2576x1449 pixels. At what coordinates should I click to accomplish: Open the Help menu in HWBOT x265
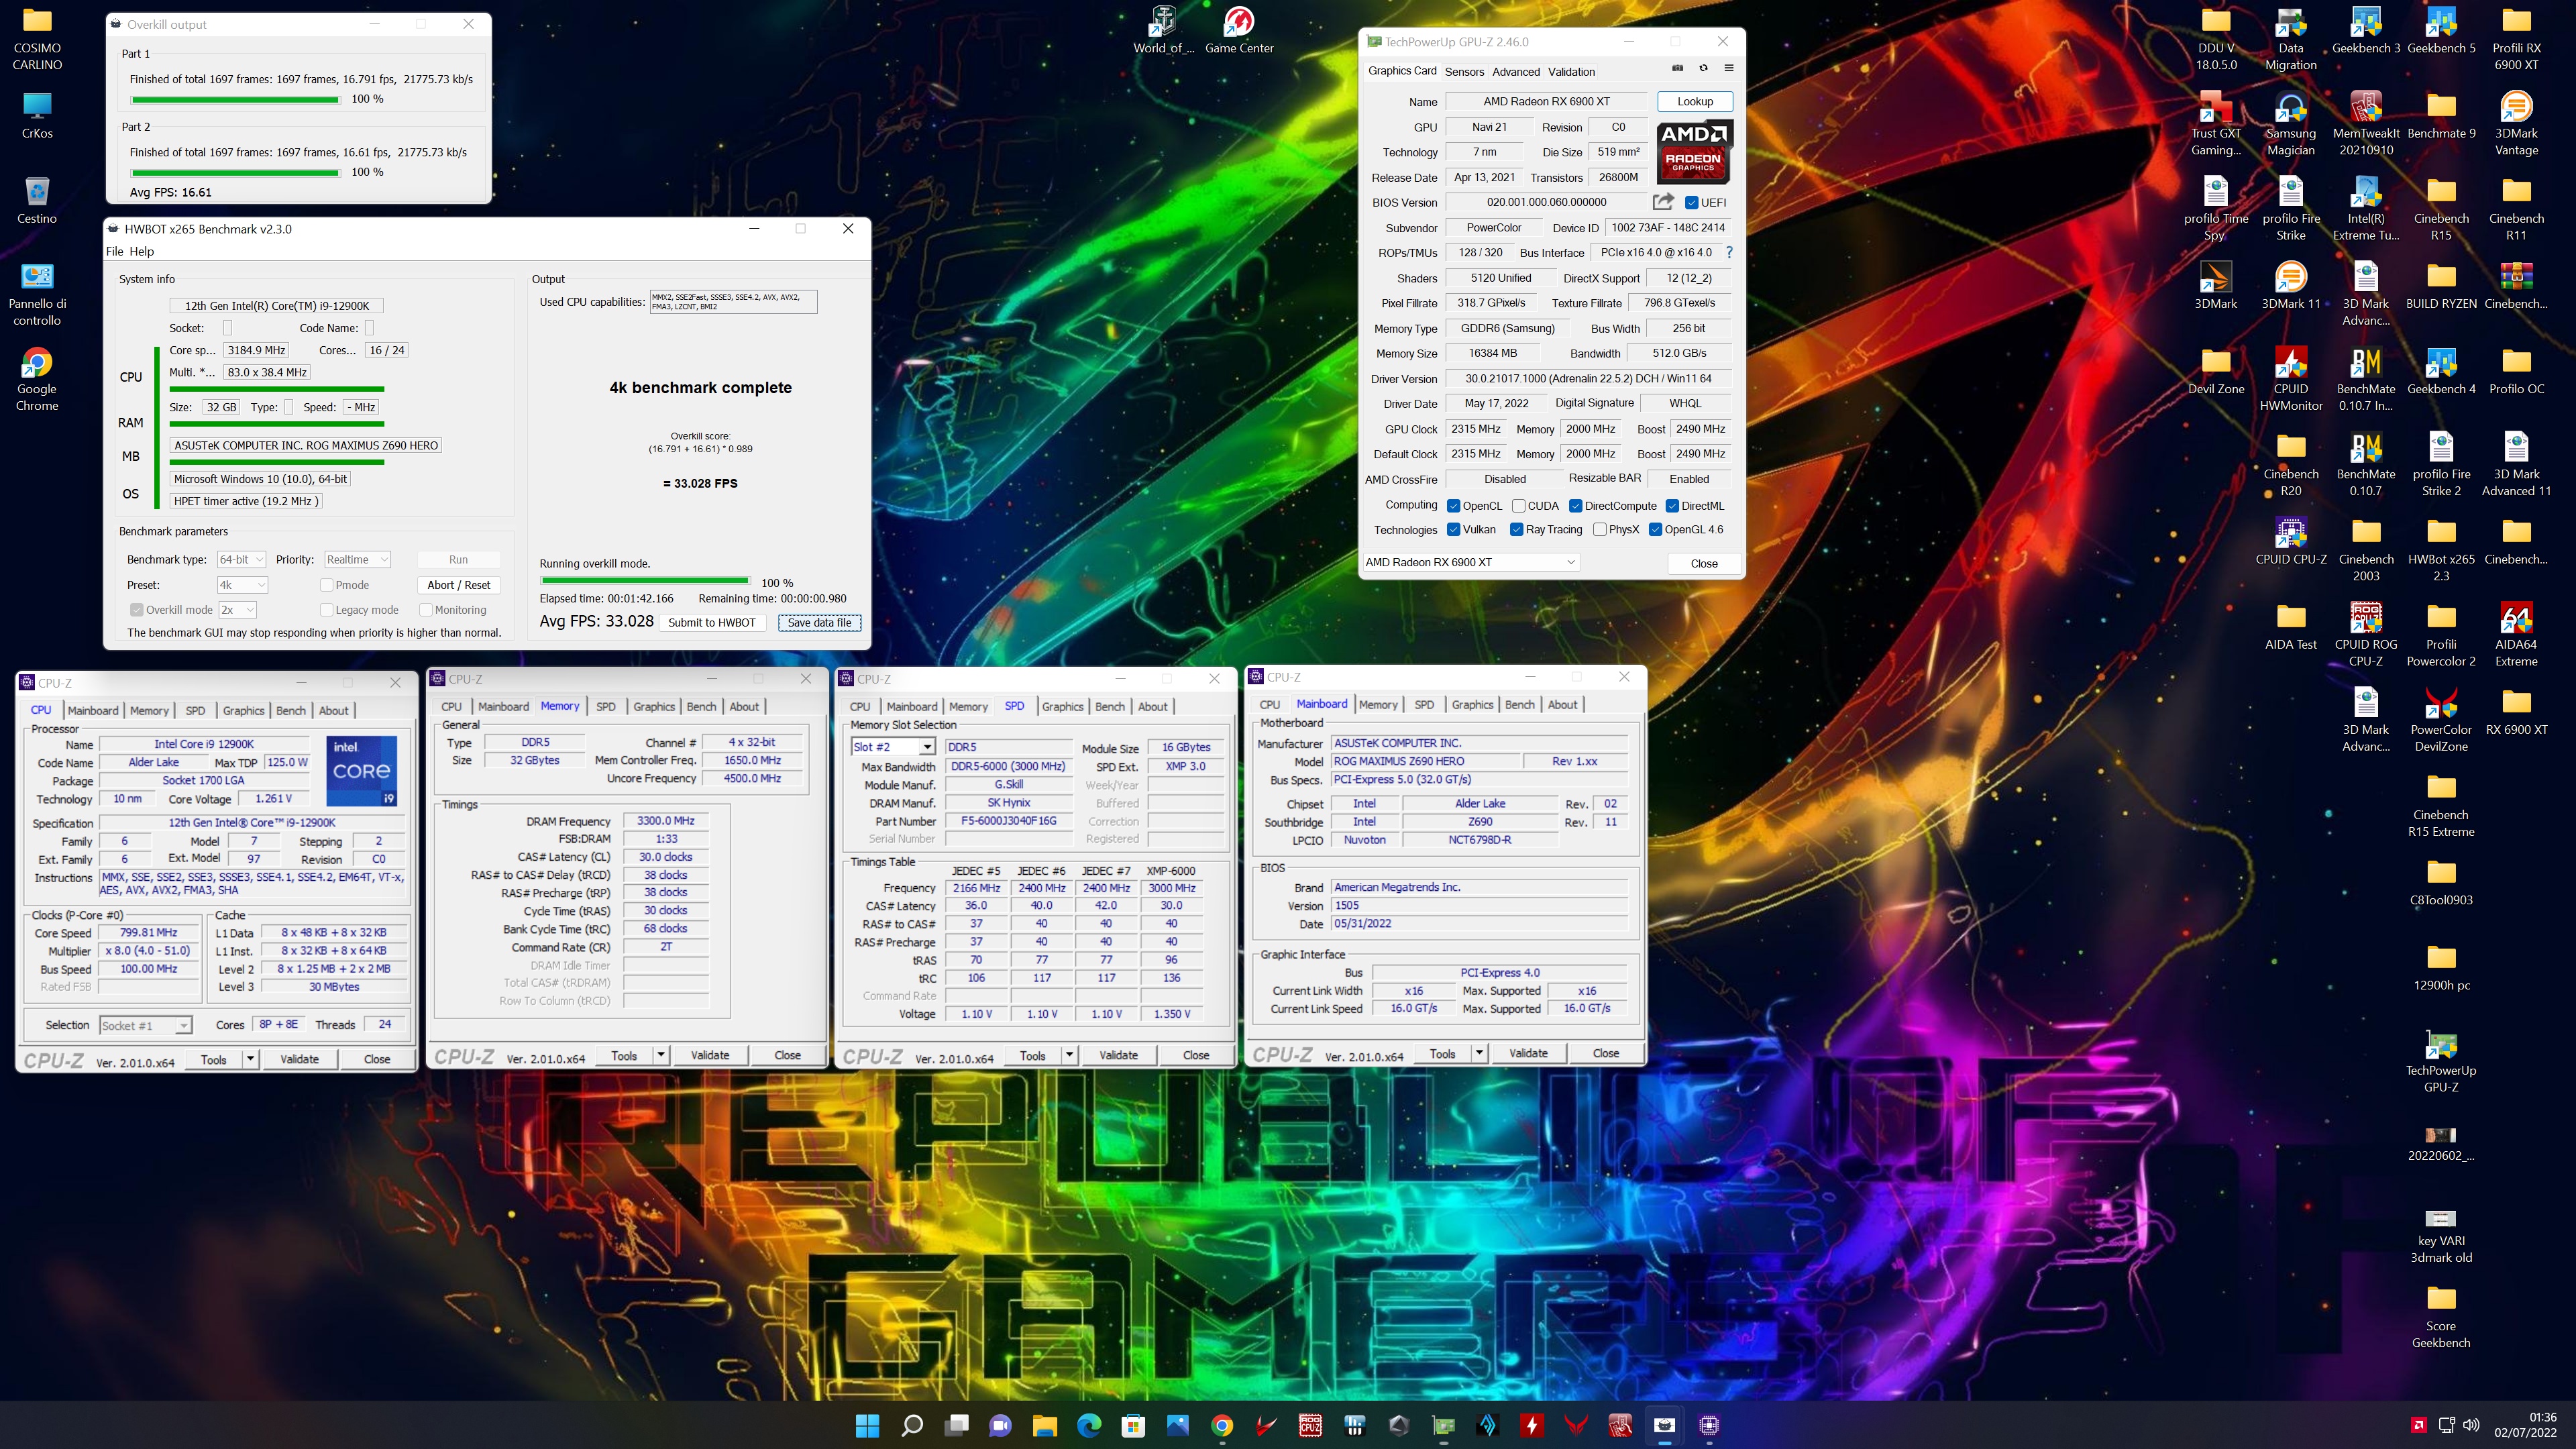point(142,251)
